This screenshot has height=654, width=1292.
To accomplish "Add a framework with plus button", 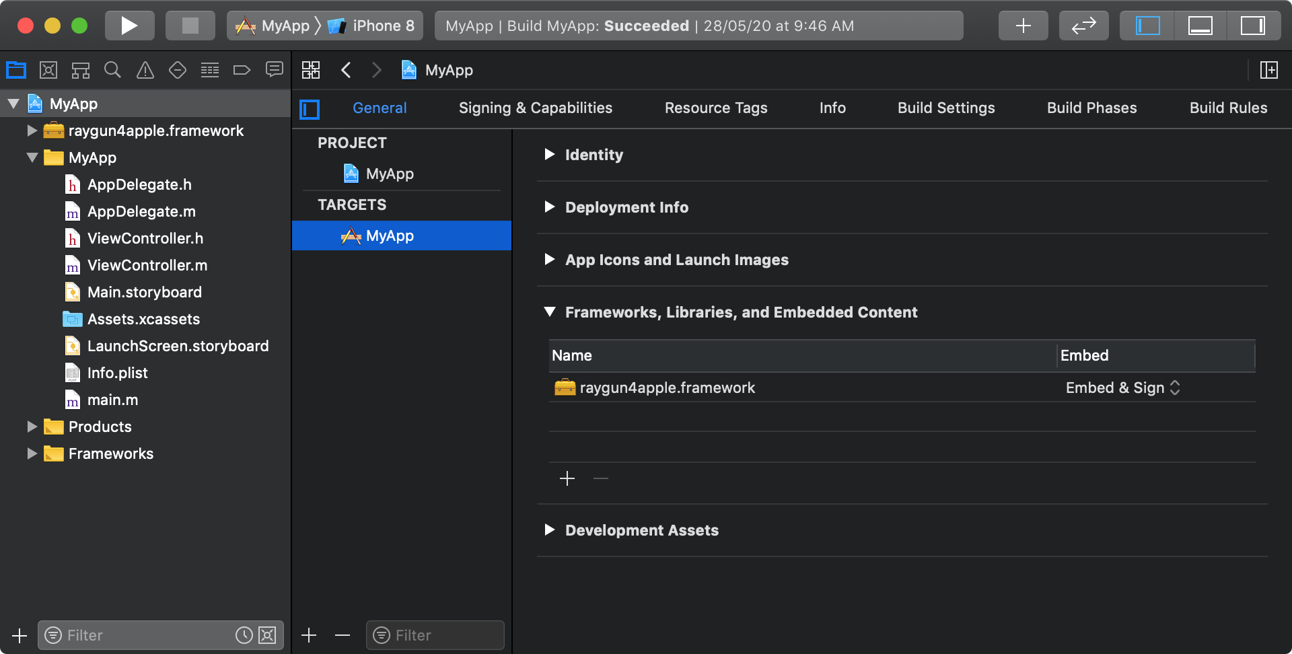I will coord(567,478).
